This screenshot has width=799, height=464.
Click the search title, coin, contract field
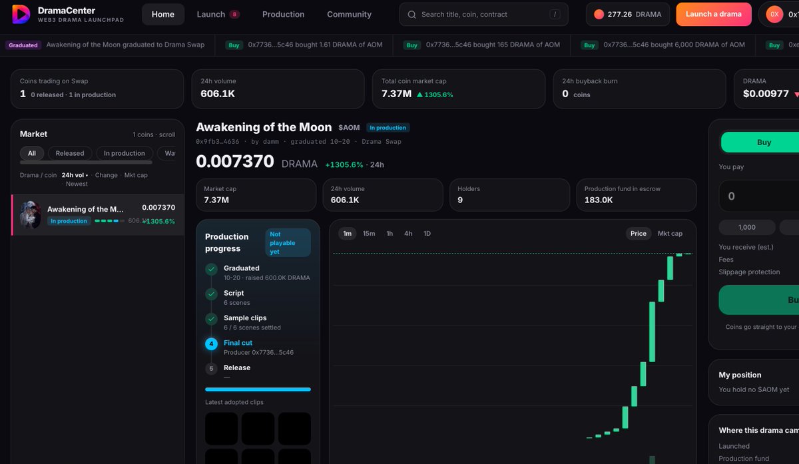(483, 15)
